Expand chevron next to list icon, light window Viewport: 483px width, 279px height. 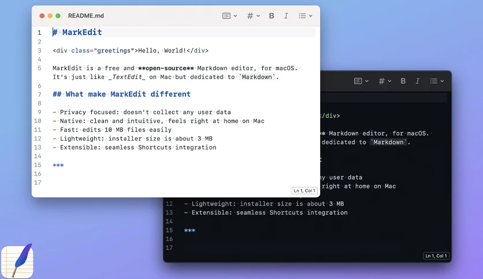click(x=310, y=16)
